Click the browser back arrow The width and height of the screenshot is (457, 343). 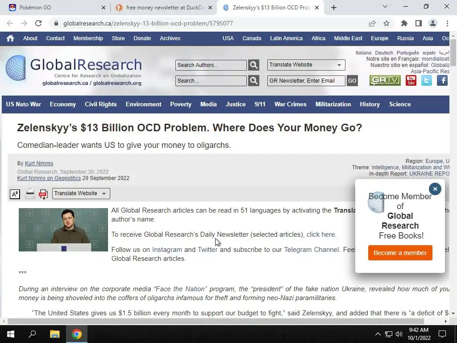tap(10, 23)
